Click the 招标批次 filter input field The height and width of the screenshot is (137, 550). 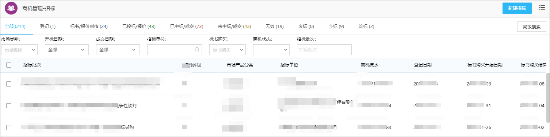click(x=324, y=50)
